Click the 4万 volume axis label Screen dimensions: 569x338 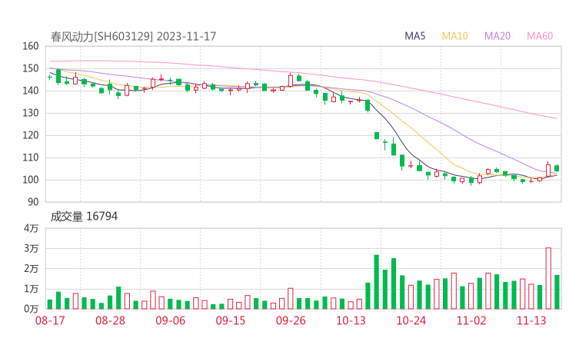coord(32,228)
